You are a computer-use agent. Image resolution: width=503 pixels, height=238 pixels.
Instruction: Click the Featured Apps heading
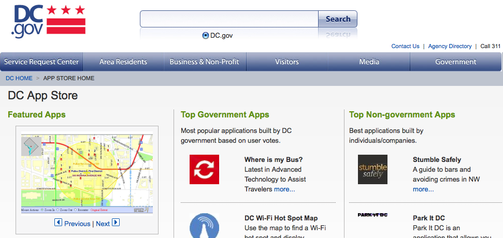pos(37,115)
